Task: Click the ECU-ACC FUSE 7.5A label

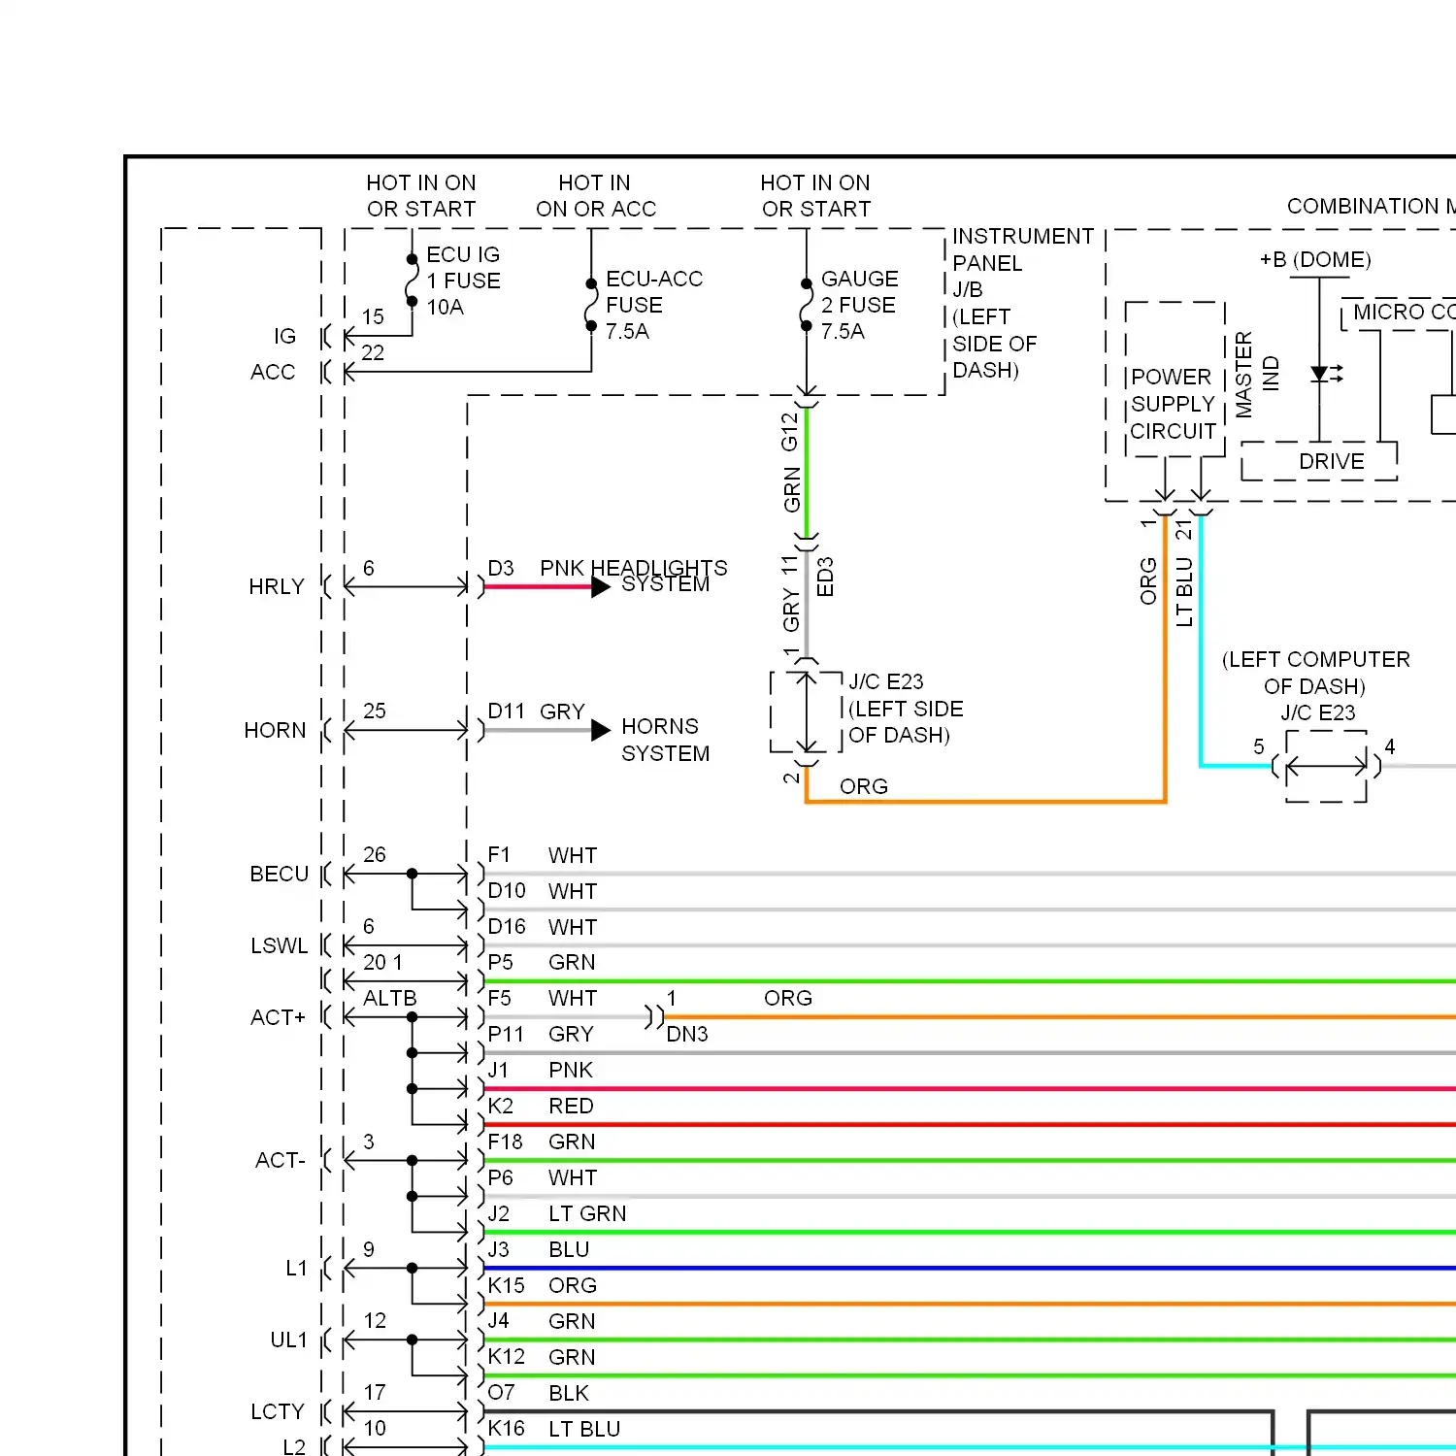Action: (654, 305)
